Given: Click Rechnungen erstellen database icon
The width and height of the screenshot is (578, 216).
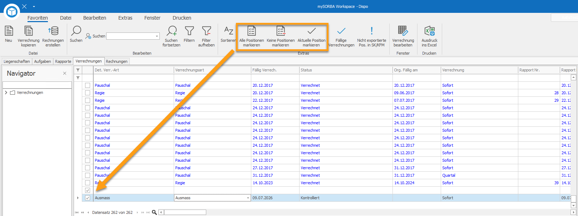Looking at the screenshot, I should tap(53, 31).
